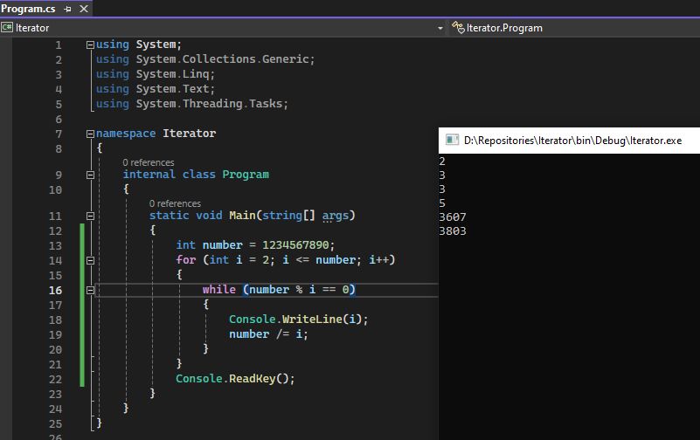Click on 'number /= i;' statement
This screenshot has width=700, height=440.
pos(268,333)
